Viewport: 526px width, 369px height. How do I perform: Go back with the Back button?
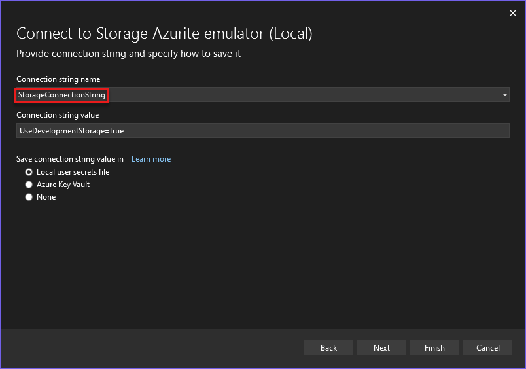point(328,348)
